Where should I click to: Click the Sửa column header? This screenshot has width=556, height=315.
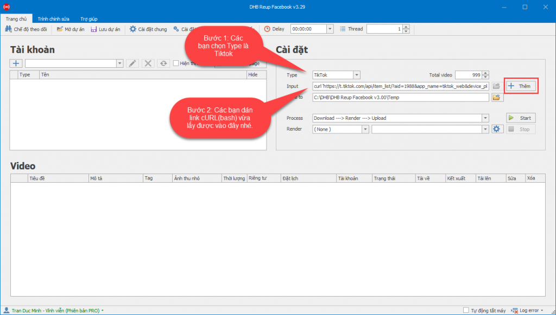point(516,178)
